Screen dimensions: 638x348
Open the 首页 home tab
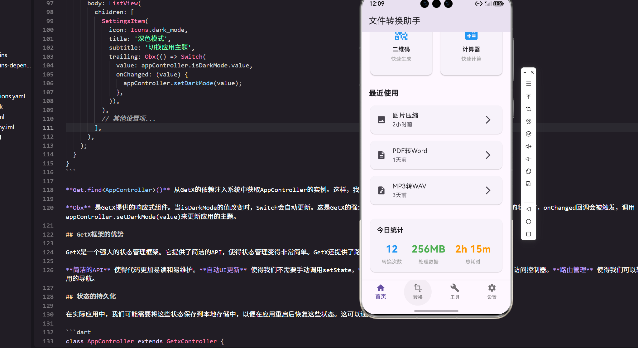click(x=380, y=292)
